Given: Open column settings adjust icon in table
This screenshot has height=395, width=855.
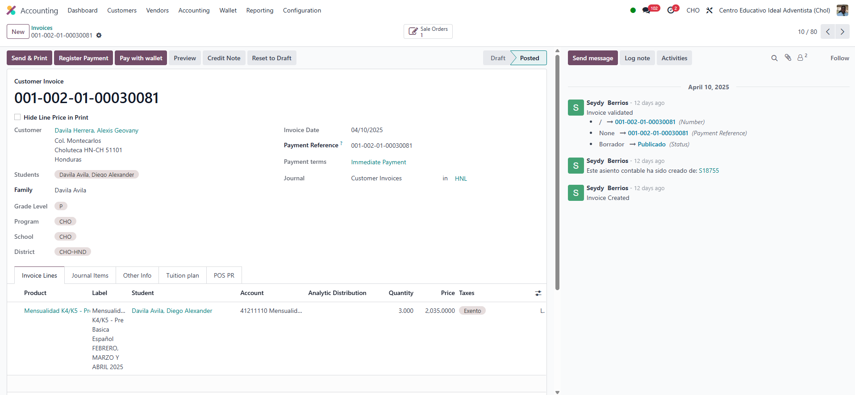Looking at the screenshot, I should [538, 293].
